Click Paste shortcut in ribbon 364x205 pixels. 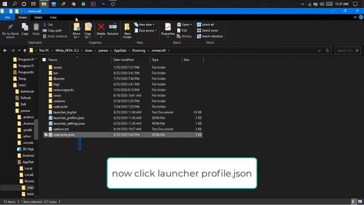[55, 36]
